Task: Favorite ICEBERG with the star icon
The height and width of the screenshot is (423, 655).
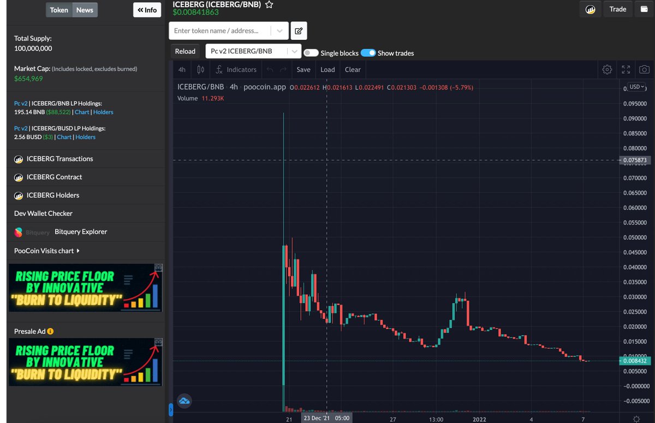Action: click(x=269, y=4)
